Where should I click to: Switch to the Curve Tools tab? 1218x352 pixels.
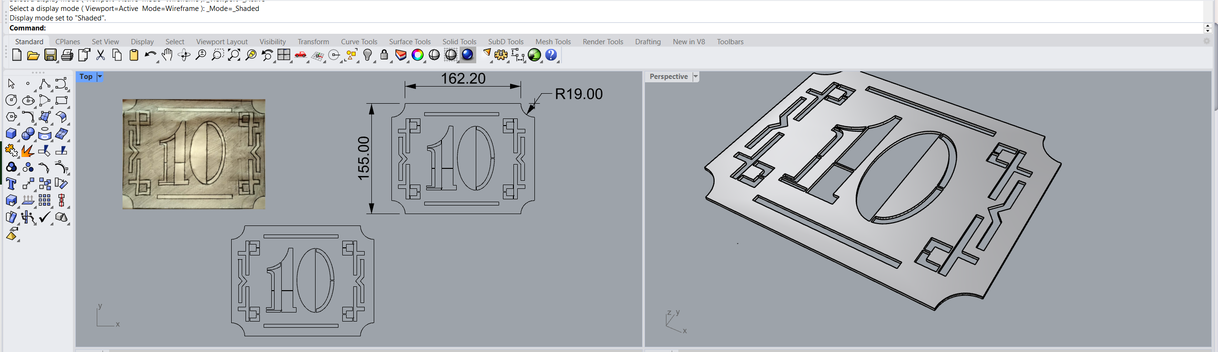[x=359, y=42]
